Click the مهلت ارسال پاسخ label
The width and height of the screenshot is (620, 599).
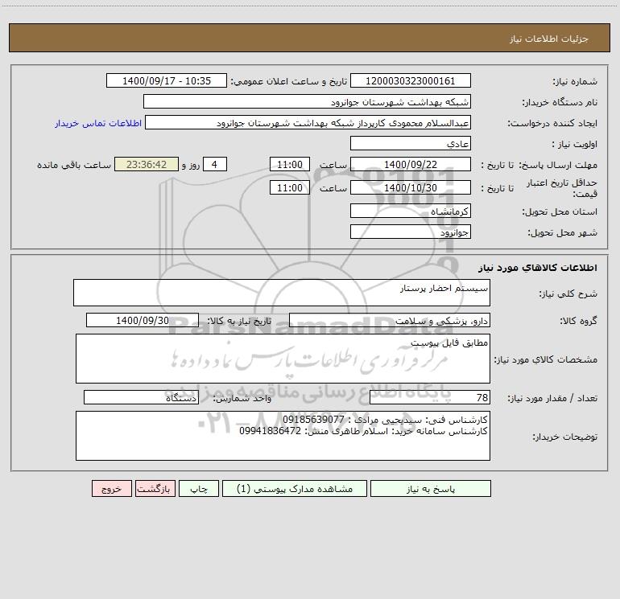click(558, 165)
